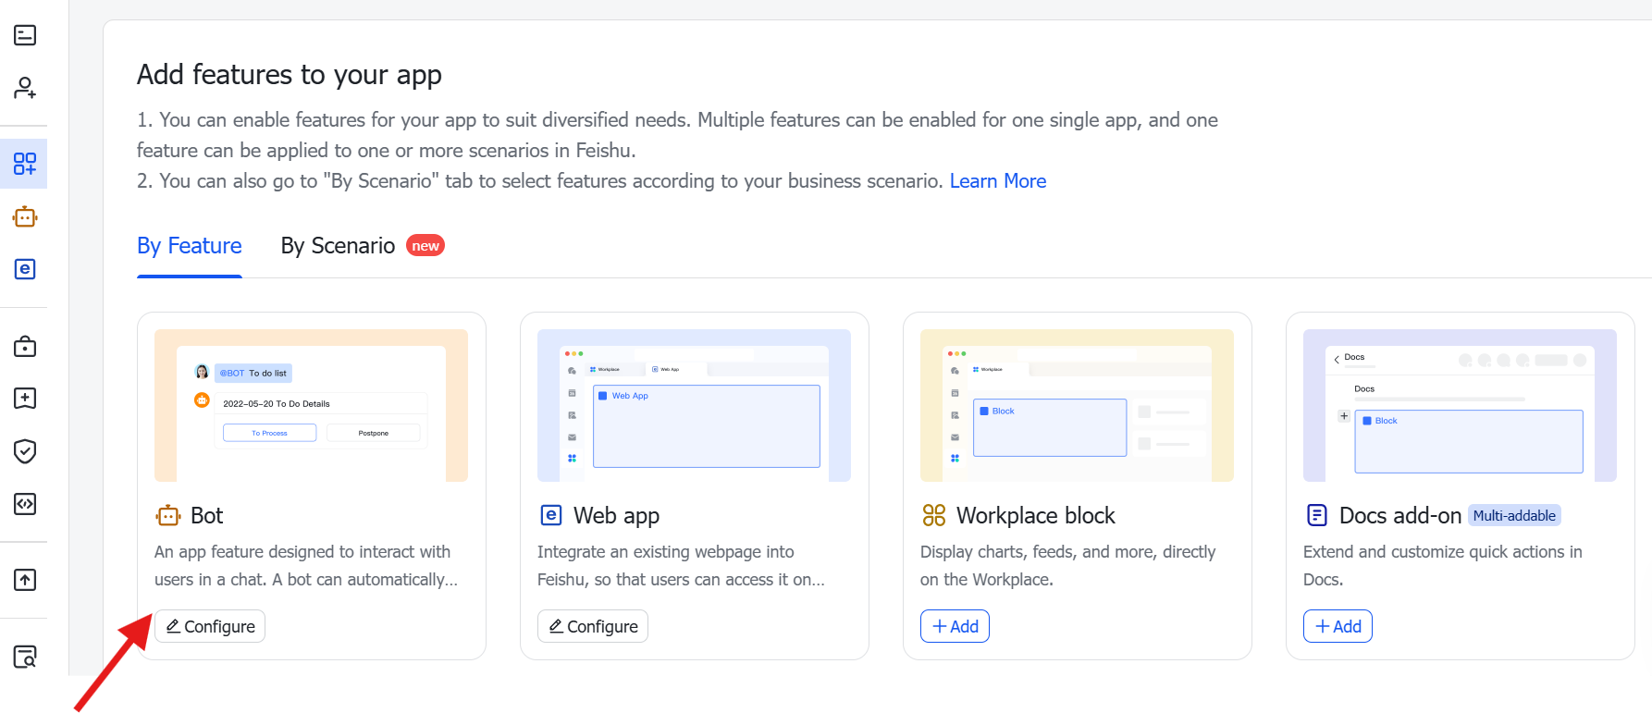Viewport: 1652px width, 713px height.
Task: Click the Multi-addable badge on Docs add-on
Action: [1513, 516]
